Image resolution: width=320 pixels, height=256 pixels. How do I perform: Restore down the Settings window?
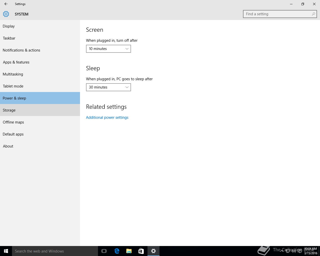click(303, 4)
